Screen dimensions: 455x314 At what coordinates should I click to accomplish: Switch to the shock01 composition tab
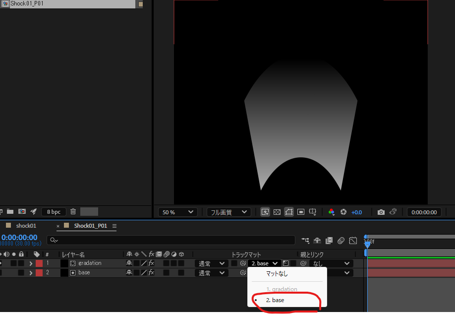[x=26, y=226]
